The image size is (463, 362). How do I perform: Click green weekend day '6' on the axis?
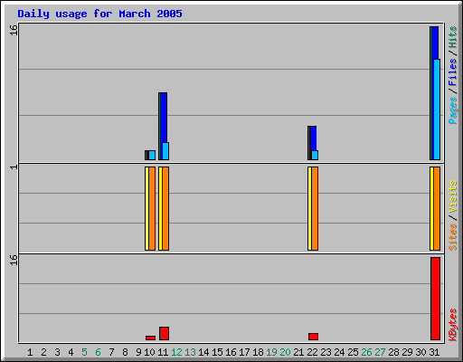pos(98,352)
